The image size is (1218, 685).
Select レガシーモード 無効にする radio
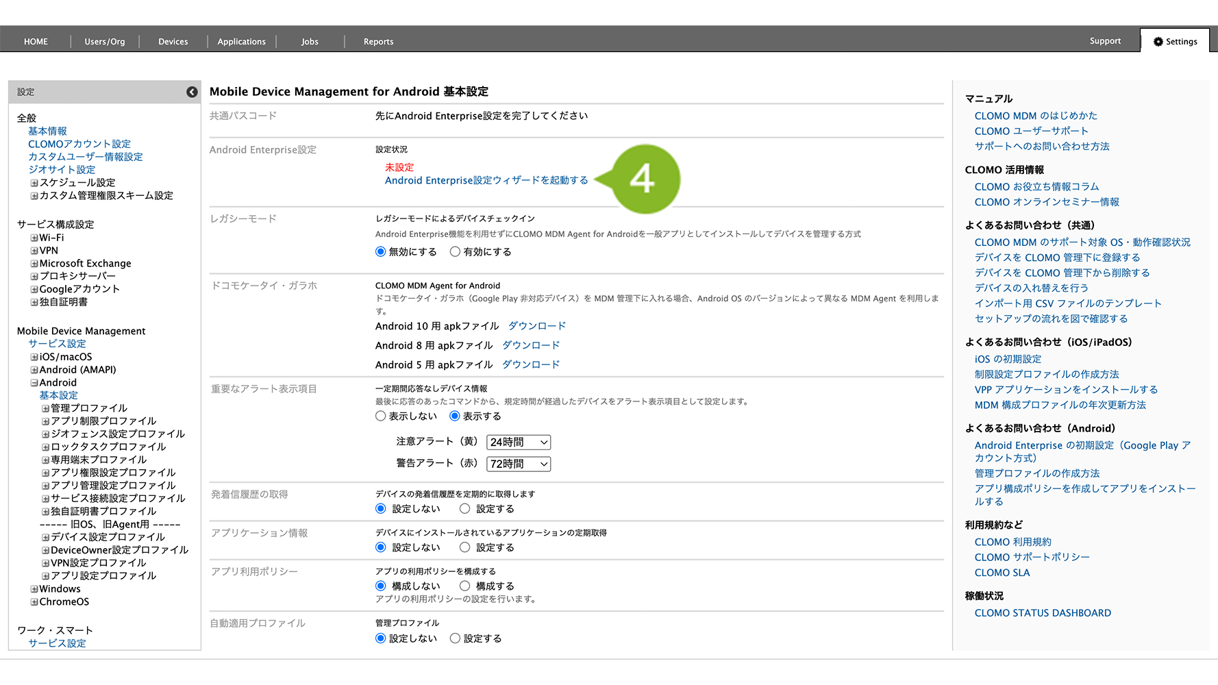[381, 251]
